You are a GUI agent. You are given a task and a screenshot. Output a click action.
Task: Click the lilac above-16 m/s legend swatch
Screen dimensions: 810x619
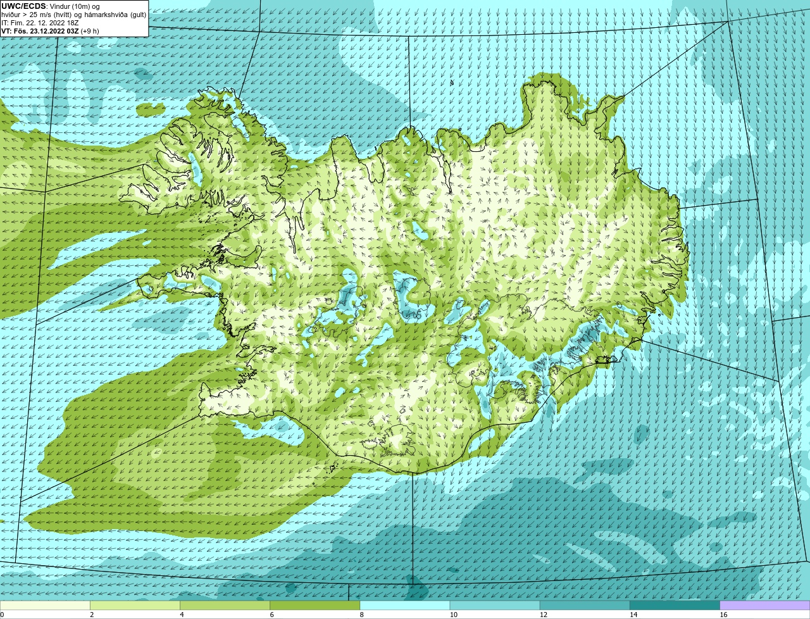click(764, 605)
